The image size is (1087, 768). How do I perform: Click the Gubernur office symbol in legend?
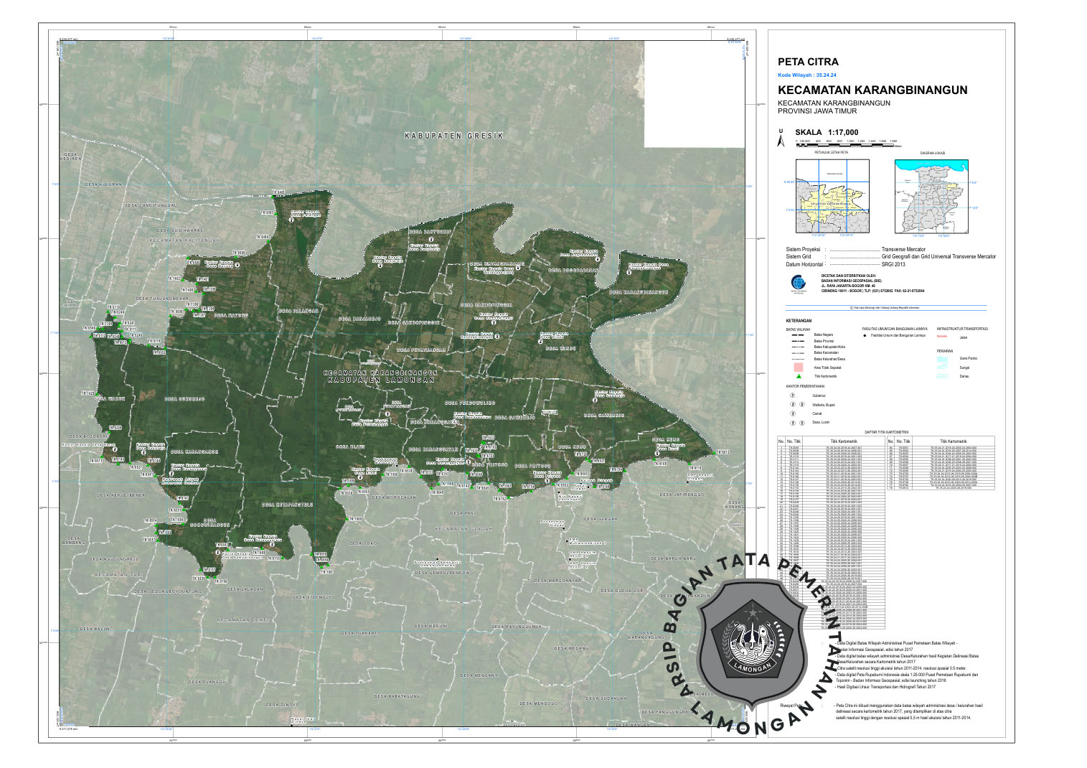coord(793,395)
